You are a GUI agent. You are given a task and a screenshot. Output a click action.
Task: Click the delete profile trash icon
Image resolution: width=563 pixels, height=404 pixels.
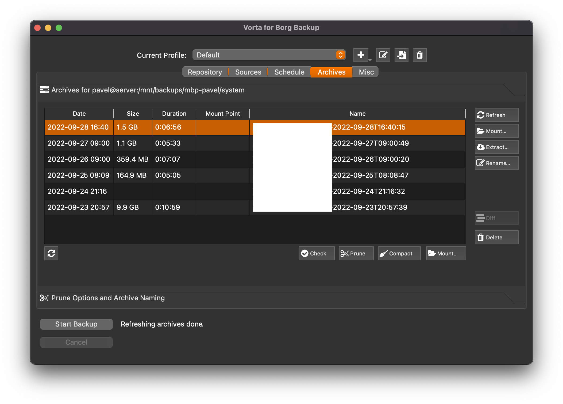(419, 55)
